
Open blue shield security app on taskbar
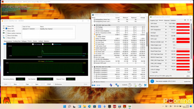99,107
